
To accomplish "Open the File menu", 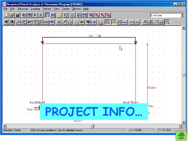I will click(5, 9).
